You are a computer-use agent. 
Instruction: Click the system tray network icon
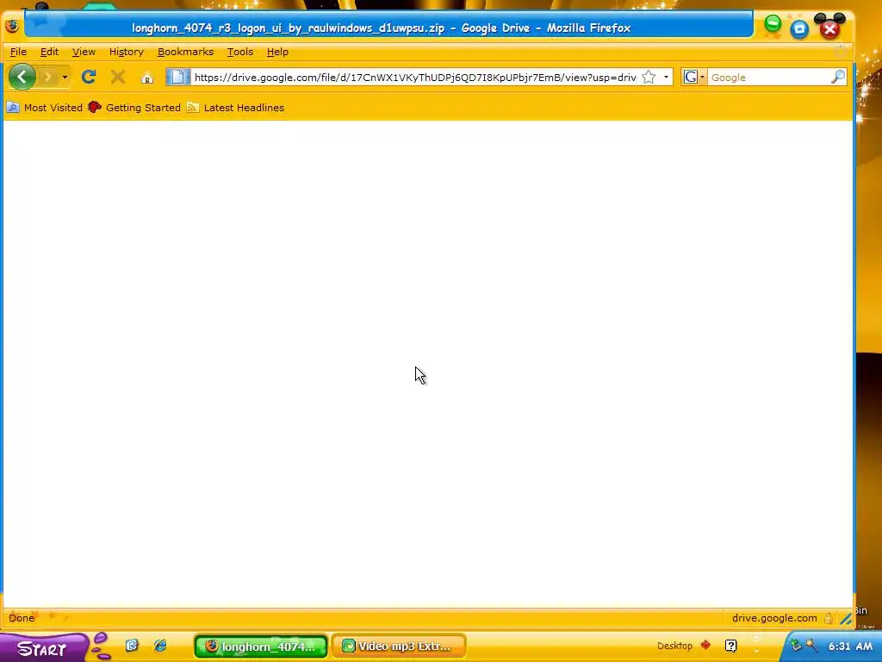tap(796, 645)
